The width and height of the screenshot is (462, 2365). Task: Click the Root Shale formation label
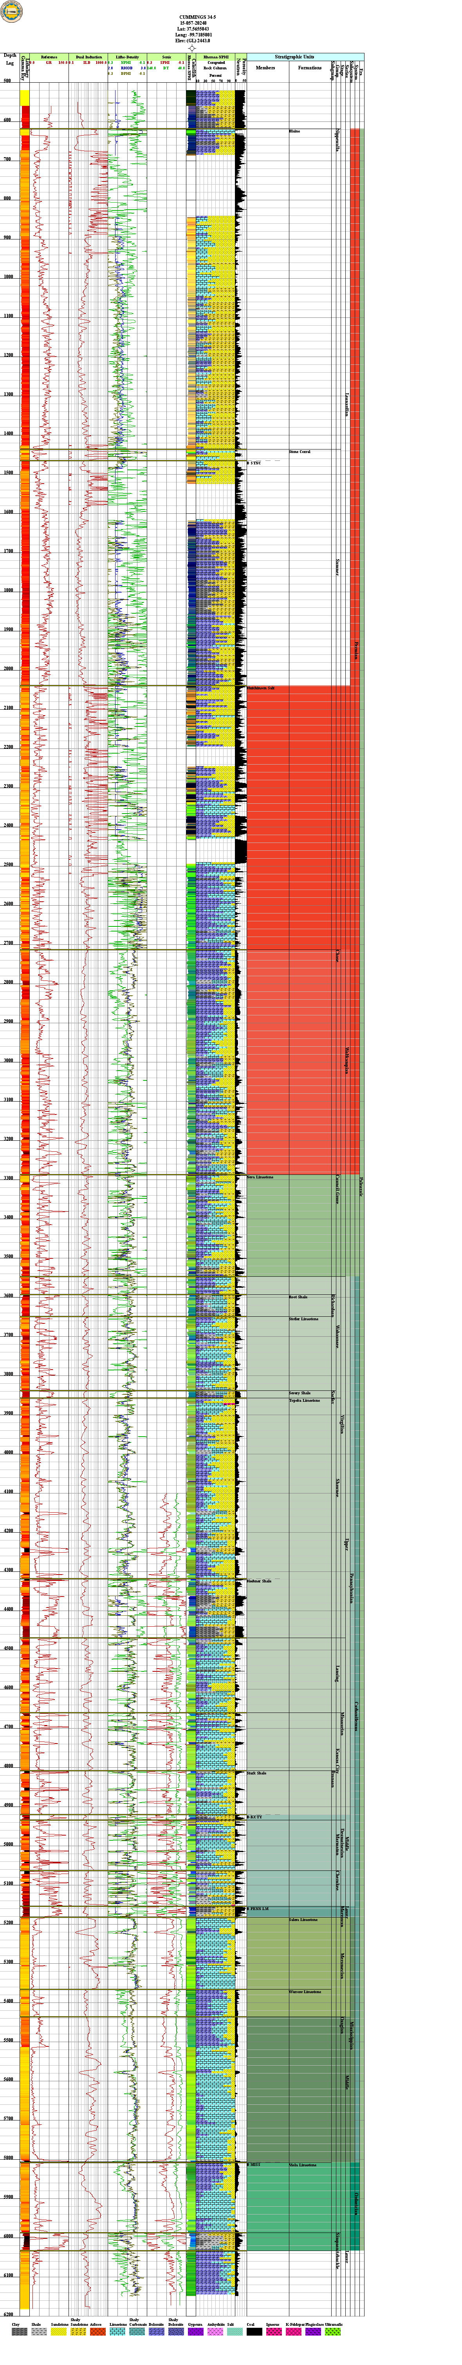tap(298, 1296)
